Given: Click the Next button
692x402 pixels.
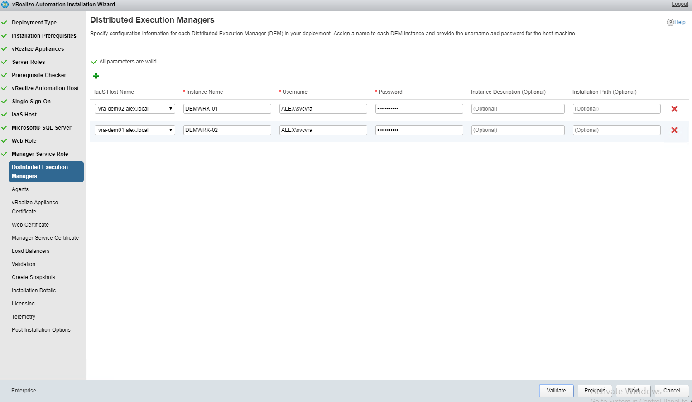Looking at the screenshot, I should coord(633,391).
